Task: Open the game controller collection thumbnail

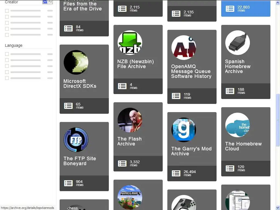Action: point(184,202)
